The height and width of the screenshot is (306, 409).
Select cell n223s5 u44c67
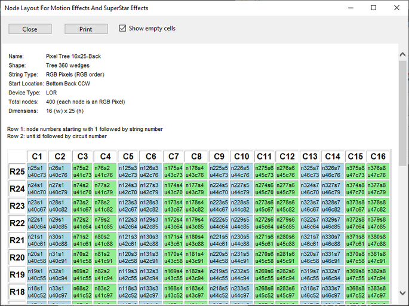pos(219,206)
